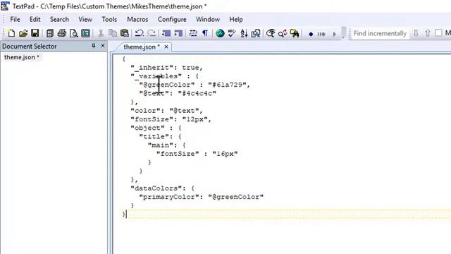Save the file with the floppy icon
The width and height of the screenshot is (451, 254).
click(x=35, y=33)
